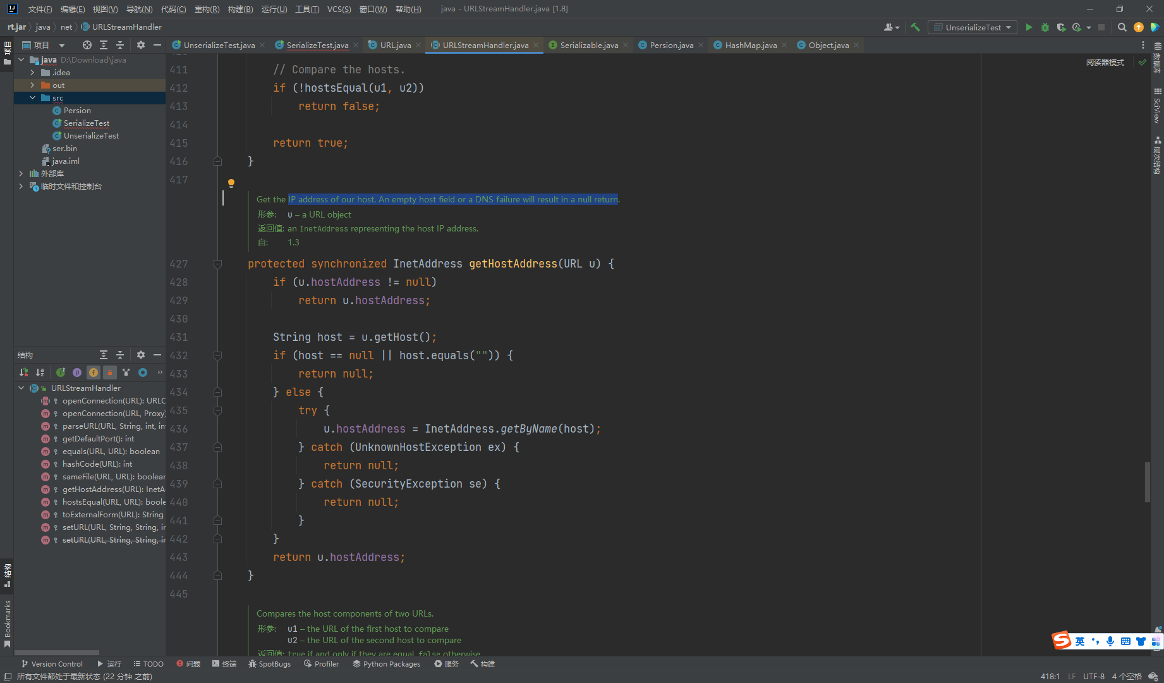Click the green inspection checkmark icon
This screenshot has width=1164, height=683.
[x=1143, y=62]
